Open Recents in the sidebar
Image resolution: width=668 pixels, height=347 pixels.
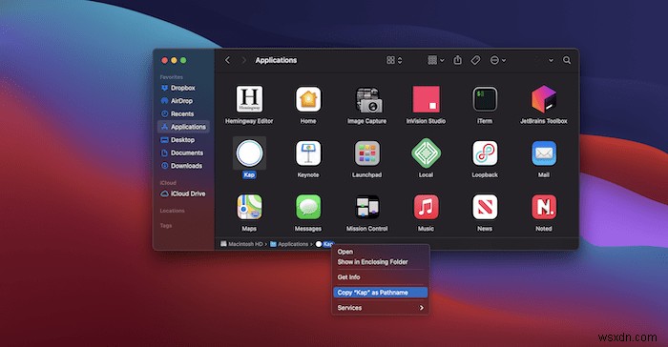click(x=183, y=114)
